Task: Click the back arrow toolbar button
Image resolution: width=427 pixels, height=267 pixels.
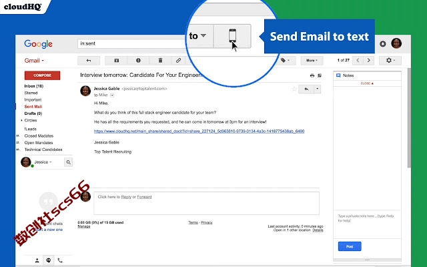Action: (89, 61)
